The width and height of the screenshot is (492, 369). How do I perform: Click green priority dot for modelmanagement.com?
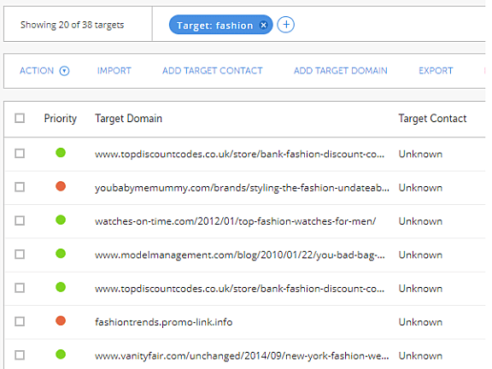(x=61, y=254)
